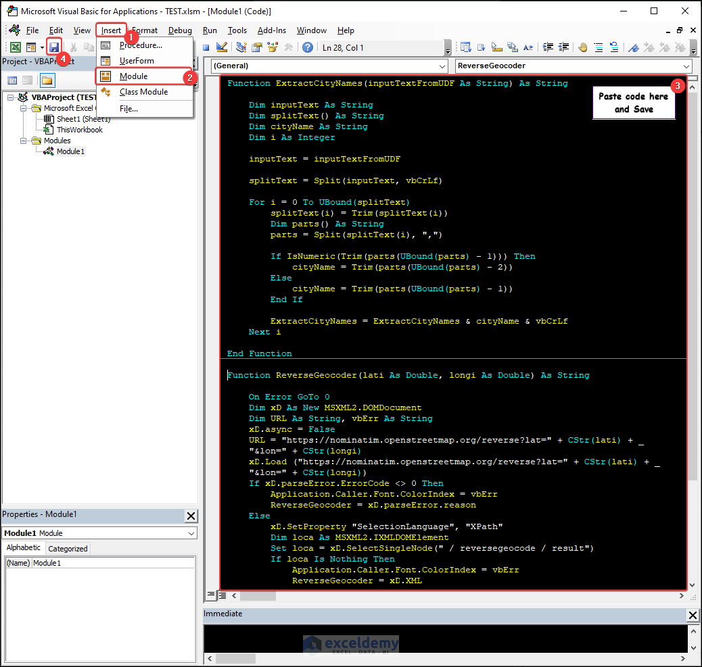Select ThisWorkbook in the project tree
The image size is (702, 667).
(x=79, y=130)
